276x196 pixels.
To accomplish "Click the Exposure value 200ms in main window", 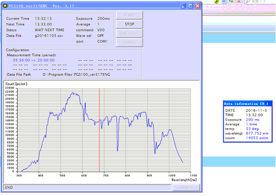I will [x=104, y=19].
